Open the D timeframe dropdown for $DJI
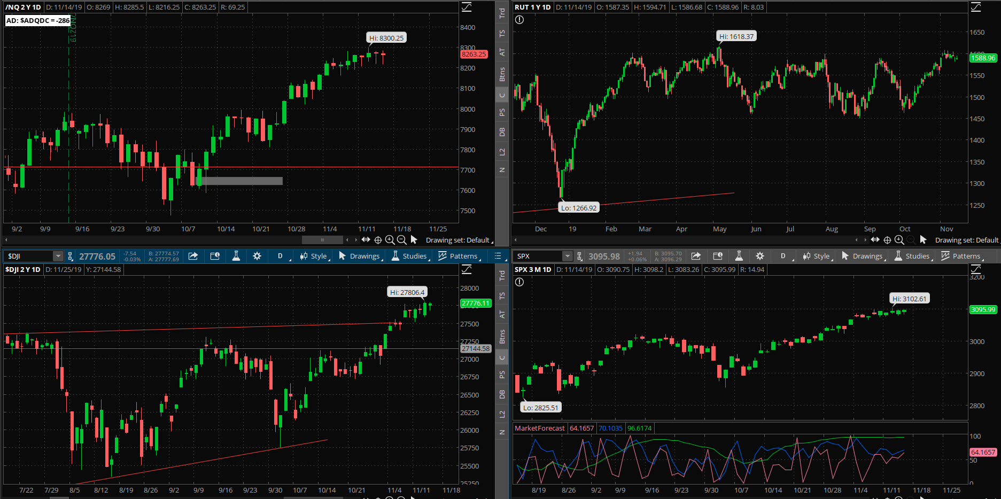Image resolution: width=1001 pixels, height=499 pixels. [282, 256]
